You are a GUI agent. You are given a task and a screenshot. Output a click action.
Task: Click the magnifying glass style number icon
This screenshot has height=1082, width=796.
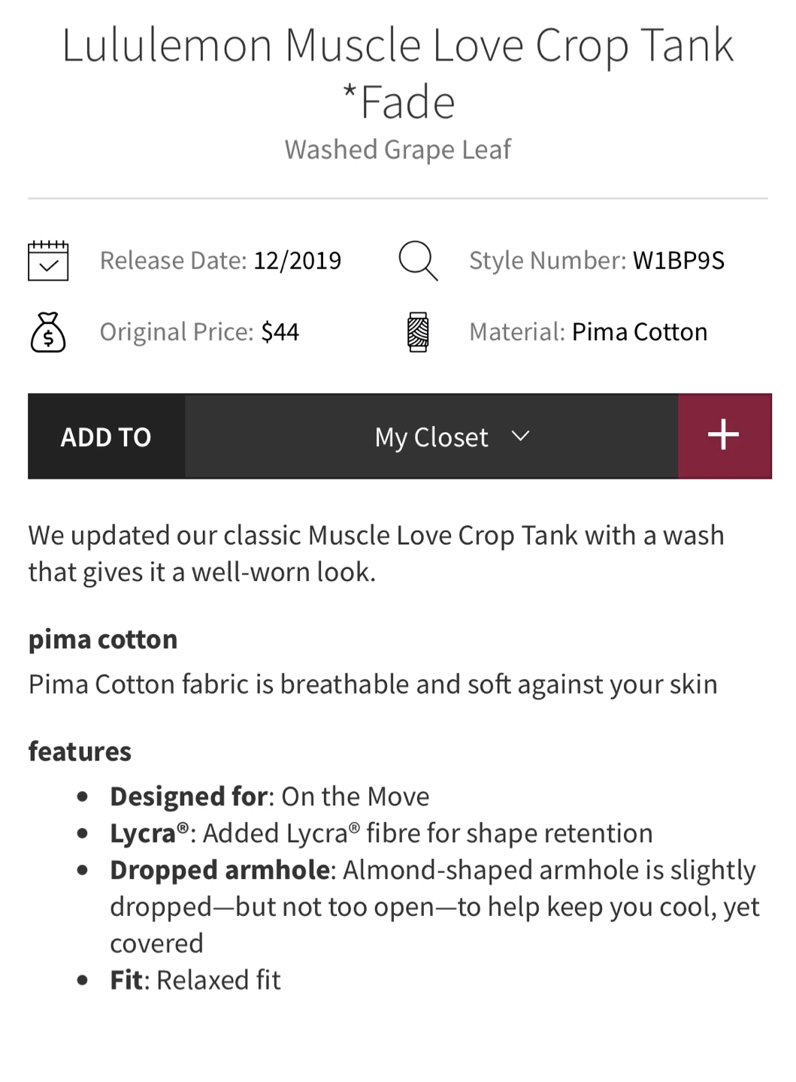coord(418,261)
